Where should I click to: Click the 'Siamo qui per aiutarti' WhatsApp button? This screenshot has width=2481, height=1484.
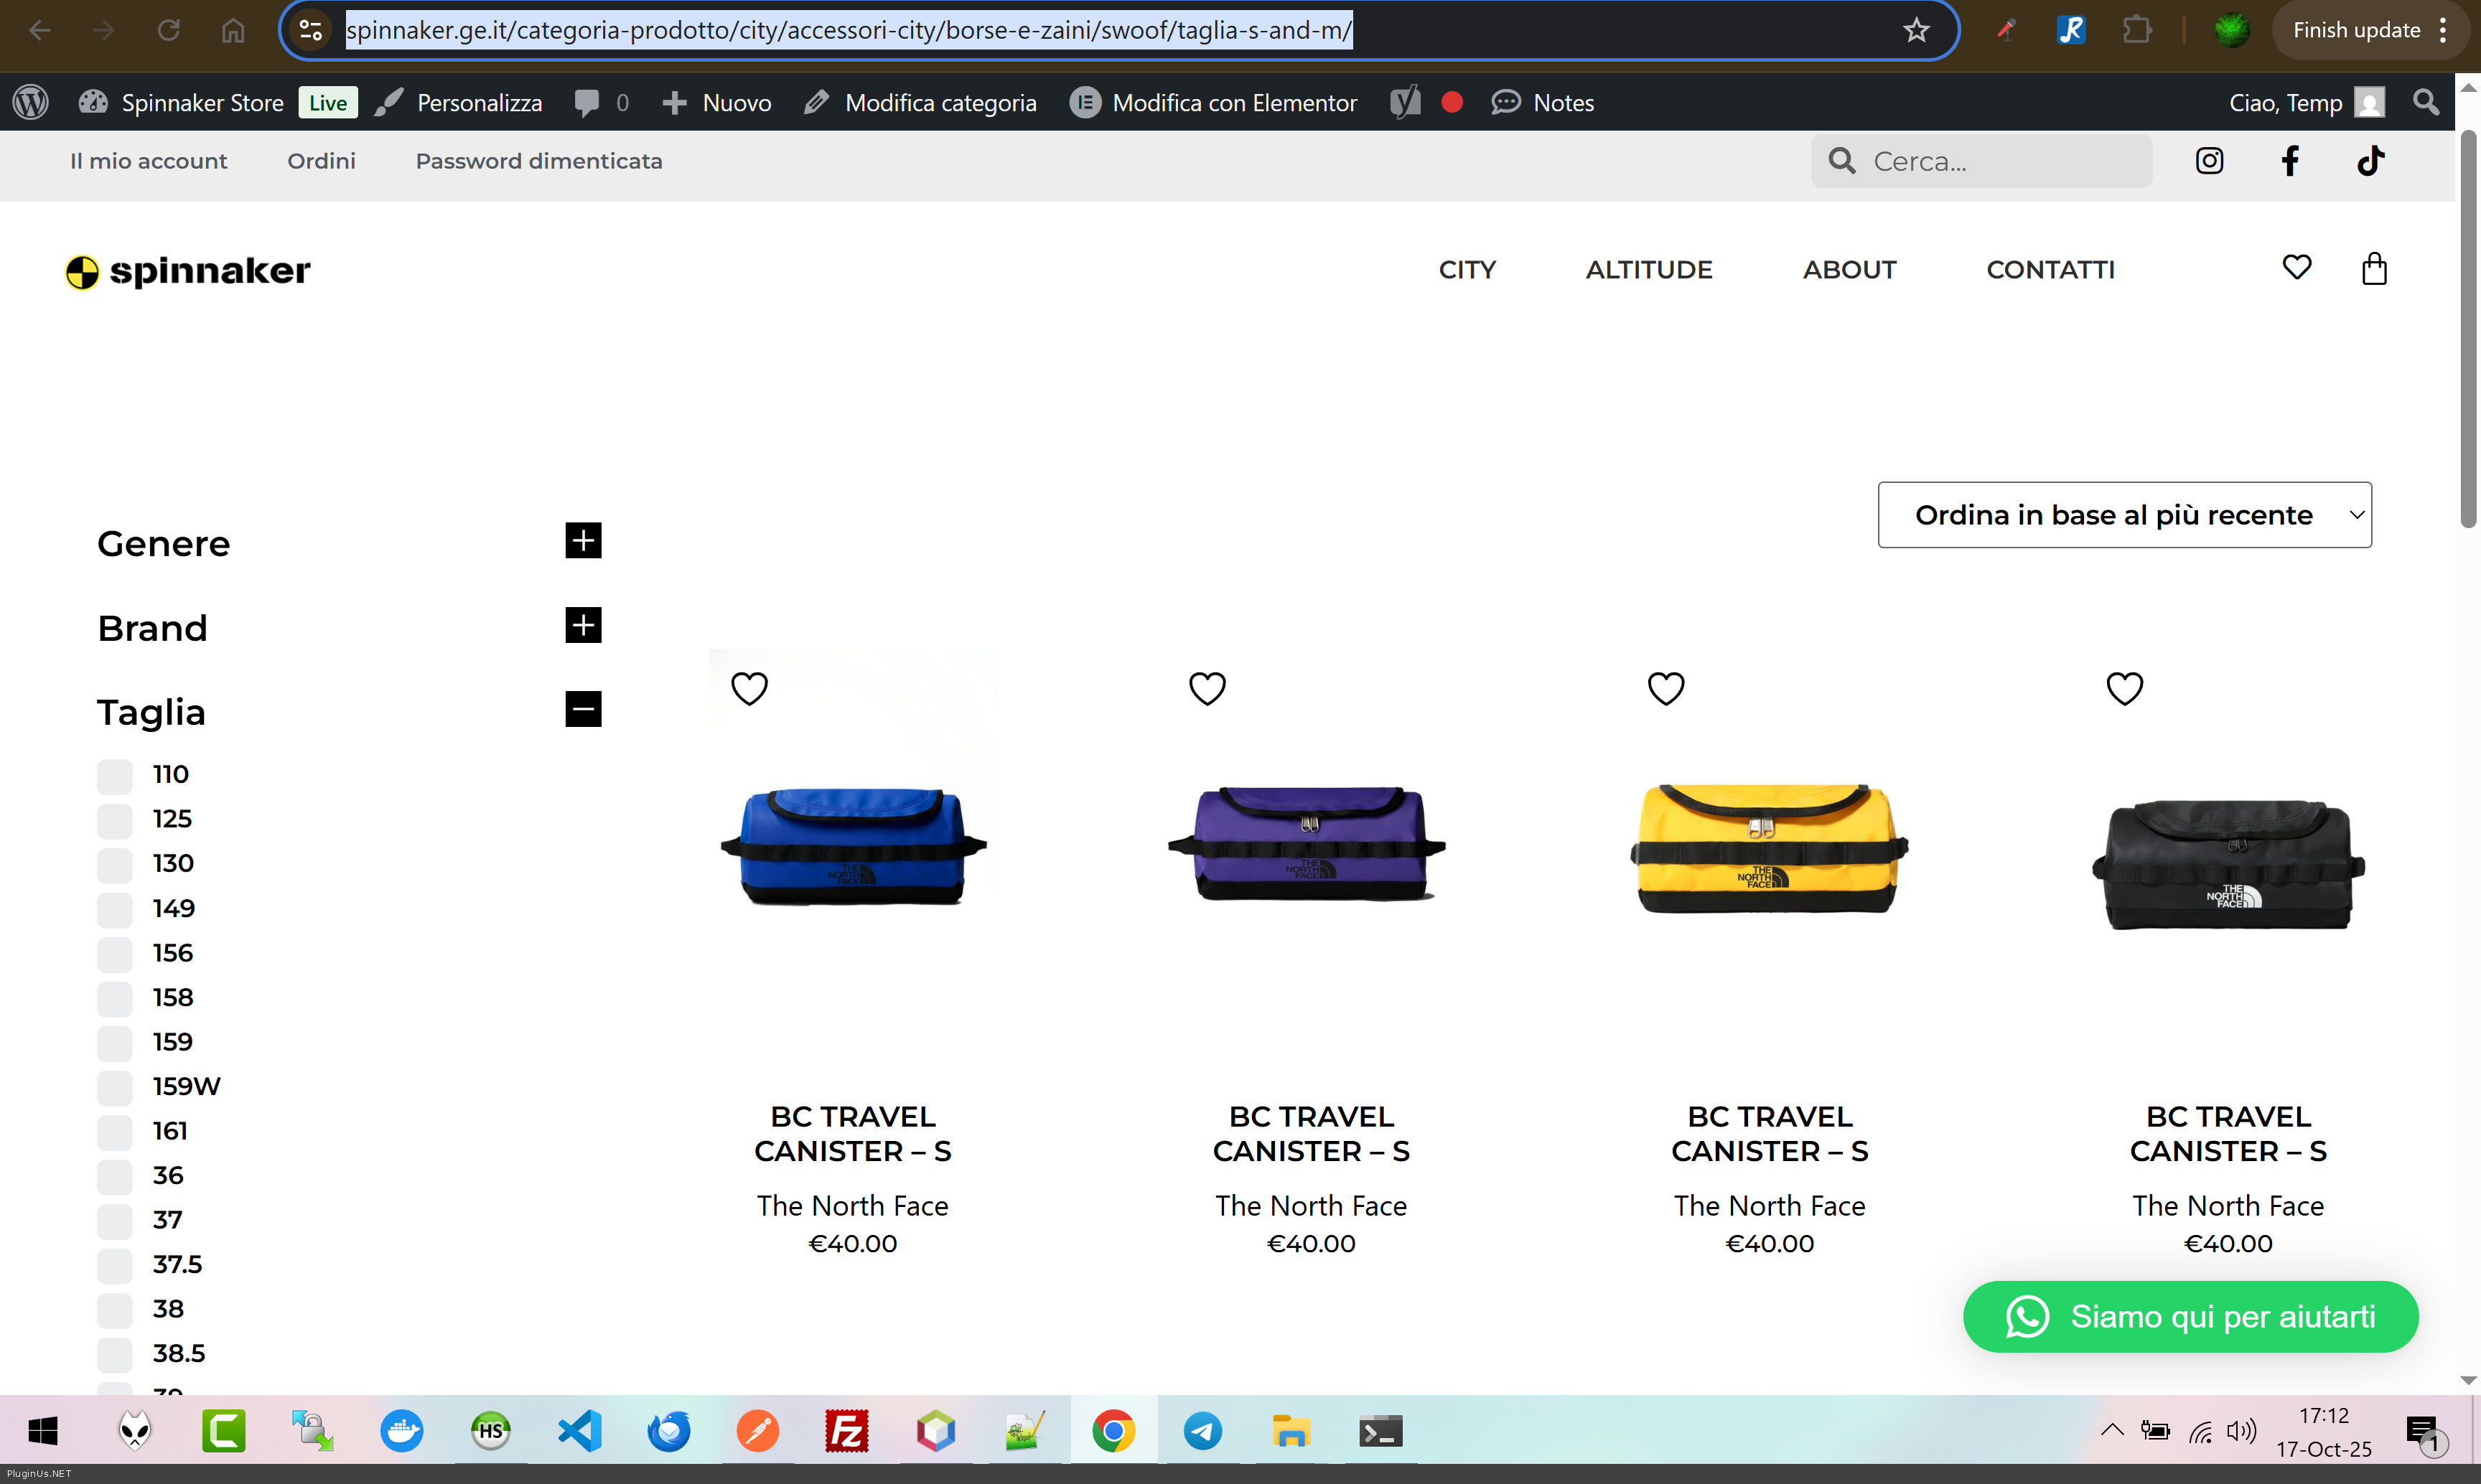pyautogui.click(x=2190, y=1317)
